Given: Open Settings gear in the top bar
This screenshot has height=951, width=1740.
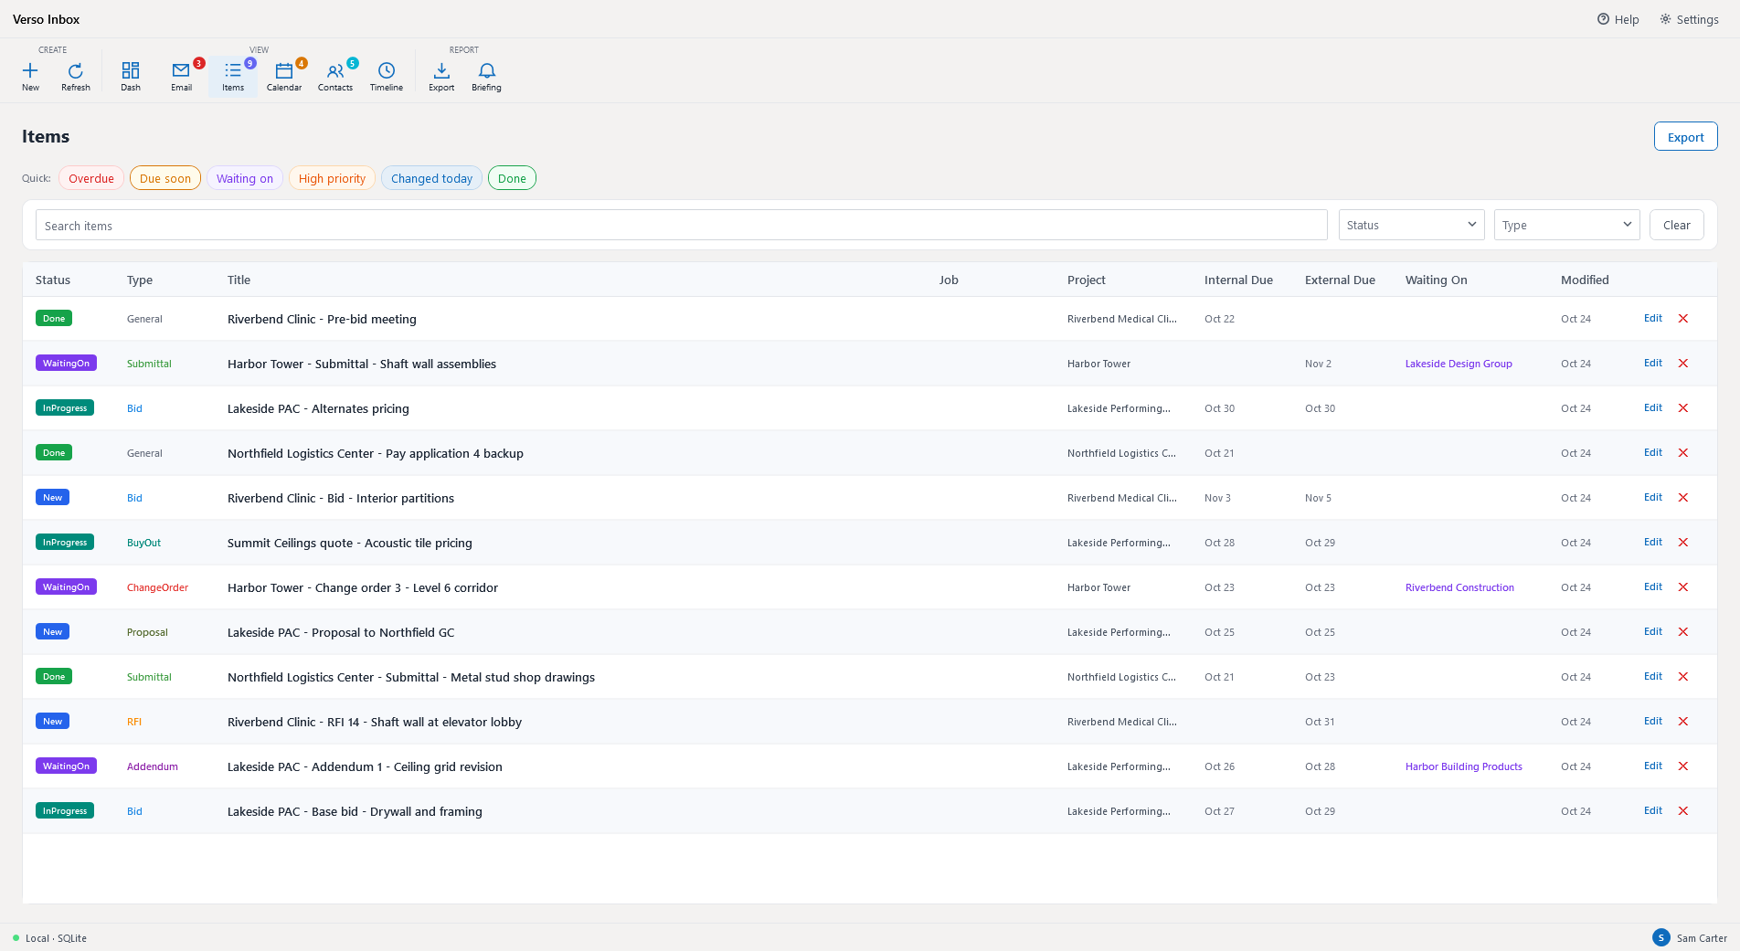Looking at the screenshot, I should (x=1690, y=19).
